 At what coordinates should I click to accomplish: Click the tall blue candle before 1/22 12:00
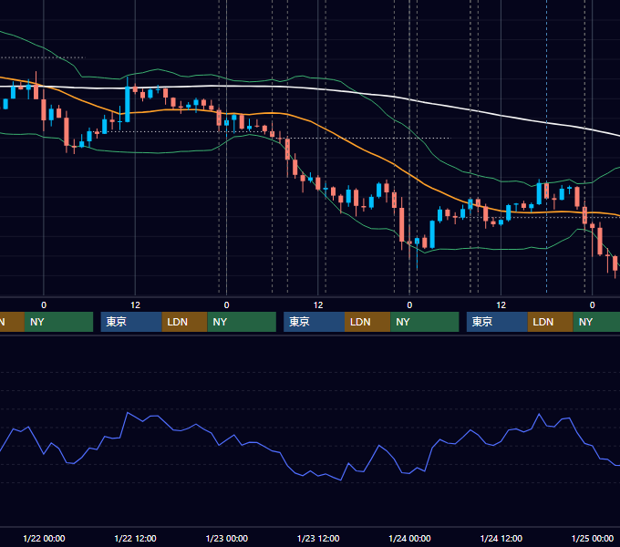(x=128, y=104)
